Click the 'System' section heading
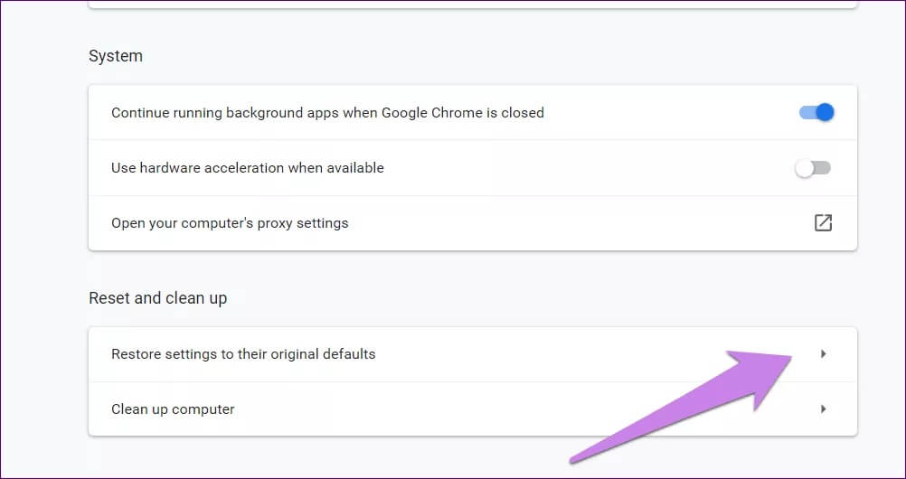The width and height of the screenshot is (906, 479). tap(116, 56)
